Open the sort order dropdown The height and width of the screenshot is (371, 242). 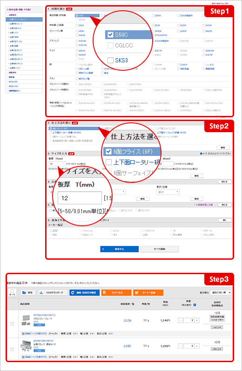click(x=221, y=293)
